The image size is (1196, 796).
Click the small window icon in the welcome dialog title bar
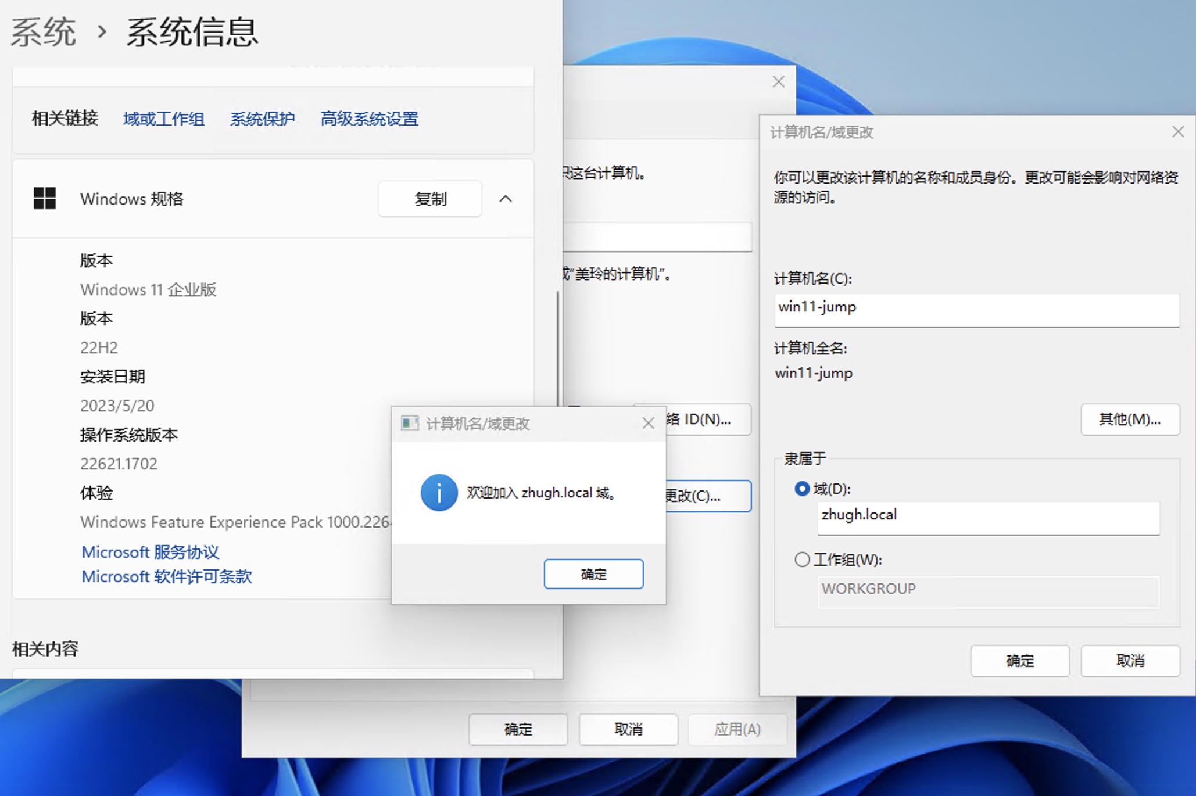[410, 423]
